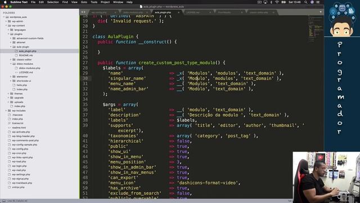The image size is (360, 203).
Task: Expand the akismet folder arrow
Action: pyautogui.click(x=11, y=42)
